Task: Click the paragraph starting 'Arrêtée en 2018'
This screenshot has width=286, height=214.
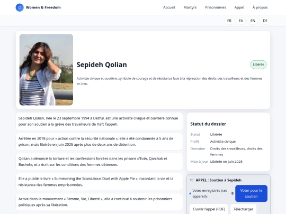Action: point(99,142)
